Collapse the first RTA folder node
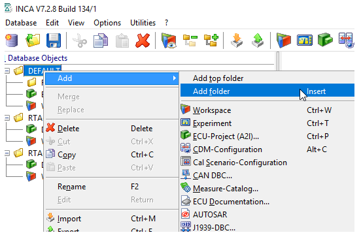The image size is (361, 237). point(7,118)
